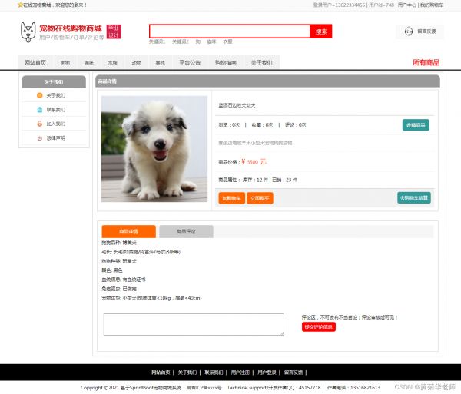Click the dog logo icon
This screenshot has width=461, height=394.
point(28,32)
